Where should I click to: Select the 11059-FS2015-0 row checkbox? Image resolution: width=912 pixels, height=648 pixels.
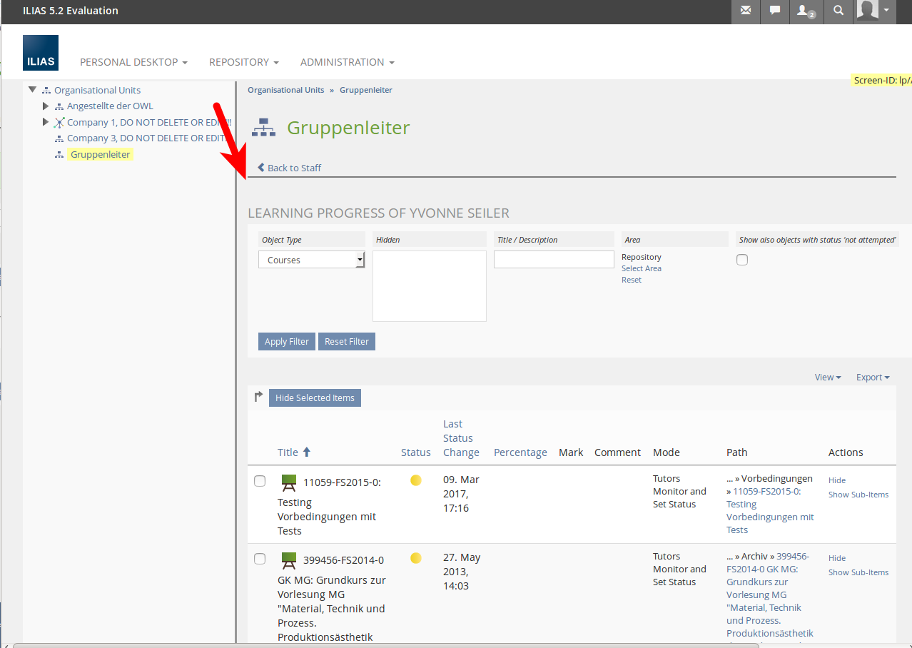260,481
